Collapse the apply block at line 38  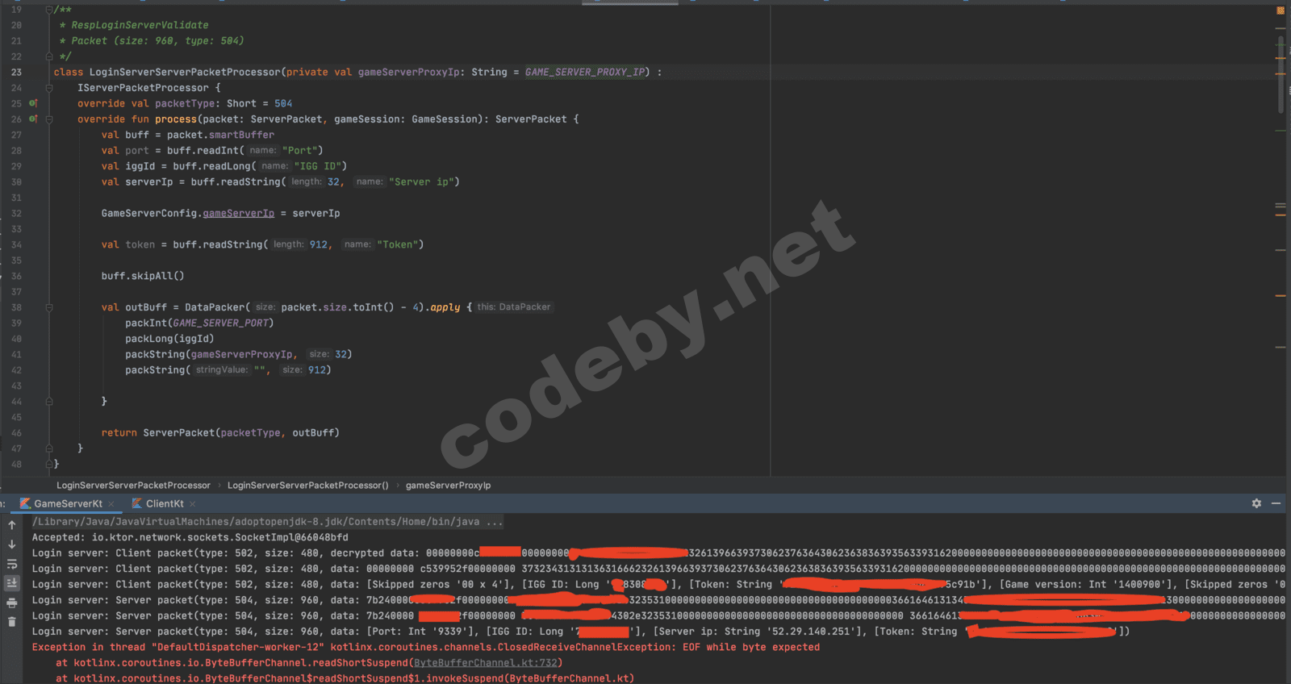[x=49, y=307]
